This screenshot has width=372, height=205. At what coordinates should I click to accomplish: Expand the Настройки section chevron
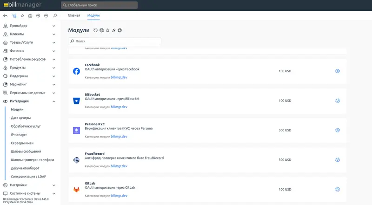click(x=54, y=185)
